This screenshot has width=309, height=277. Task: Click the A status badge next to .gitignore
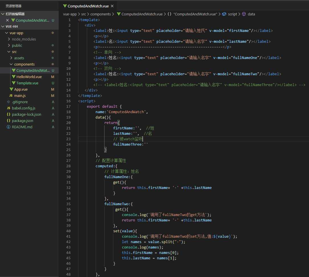[53, 102]
